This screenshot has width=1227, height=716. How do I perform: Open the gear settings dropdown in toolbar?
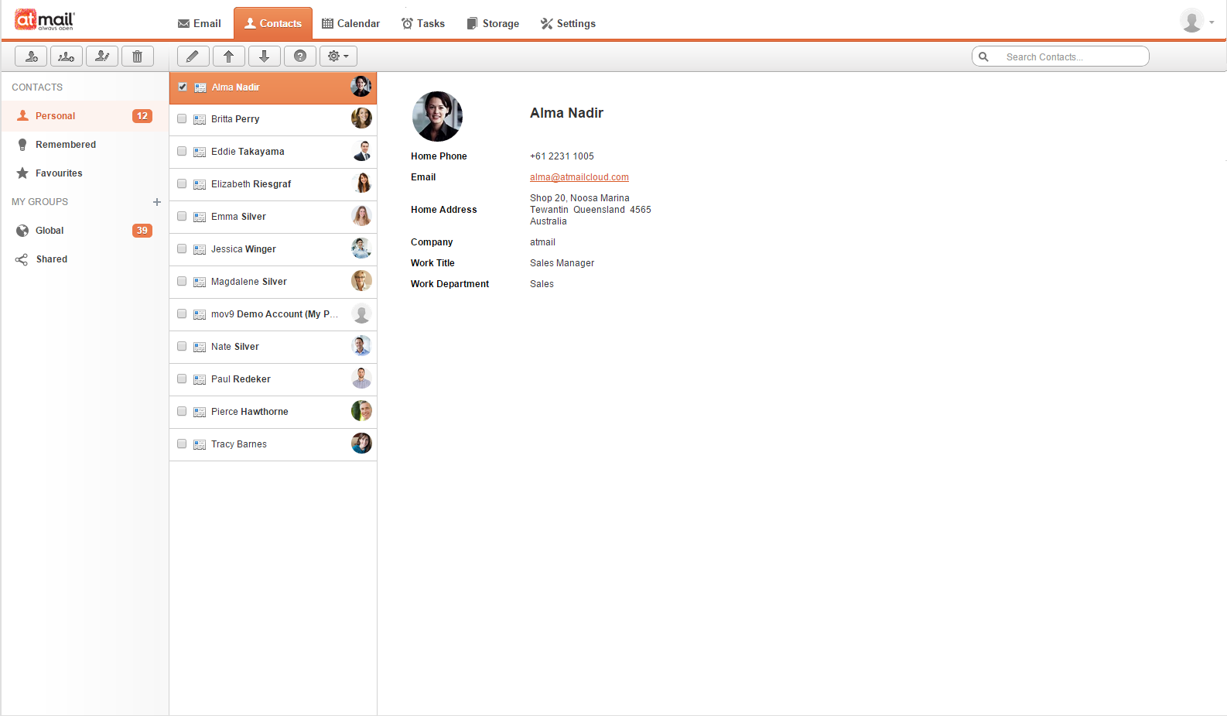tap(338, 56)
